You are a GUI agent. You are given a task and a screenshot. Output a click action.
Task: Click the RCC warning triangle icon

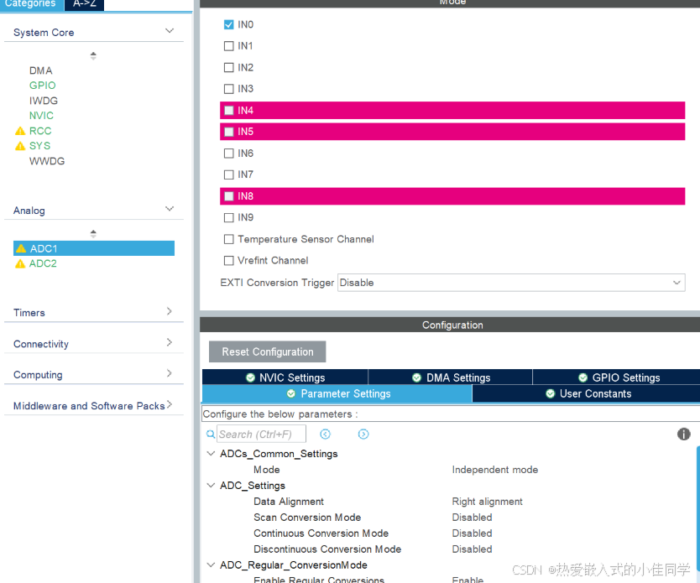pos(20,131)
